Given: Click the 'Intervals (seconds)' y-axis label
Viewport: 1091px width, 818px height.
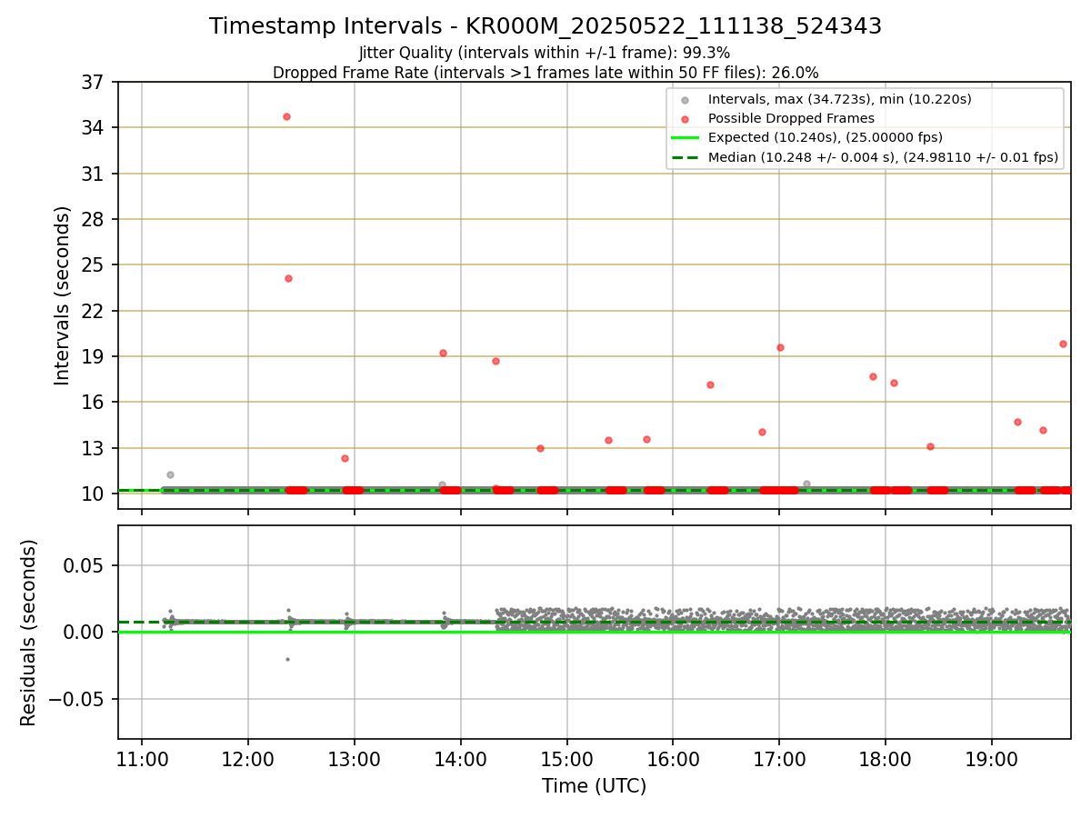Looking at the screenshot, I should [x=62, y=295].
